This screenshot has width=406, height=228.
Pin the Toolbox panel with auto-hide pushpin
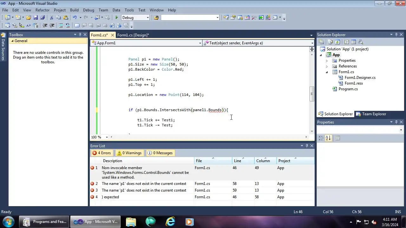pos(80,35)
